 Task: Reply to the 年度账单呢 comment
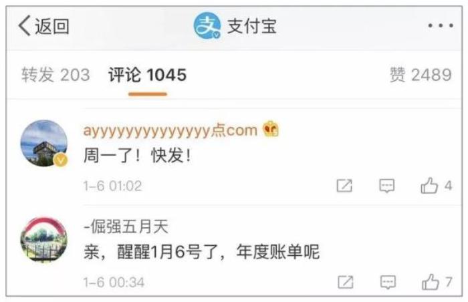click(388, 282)
